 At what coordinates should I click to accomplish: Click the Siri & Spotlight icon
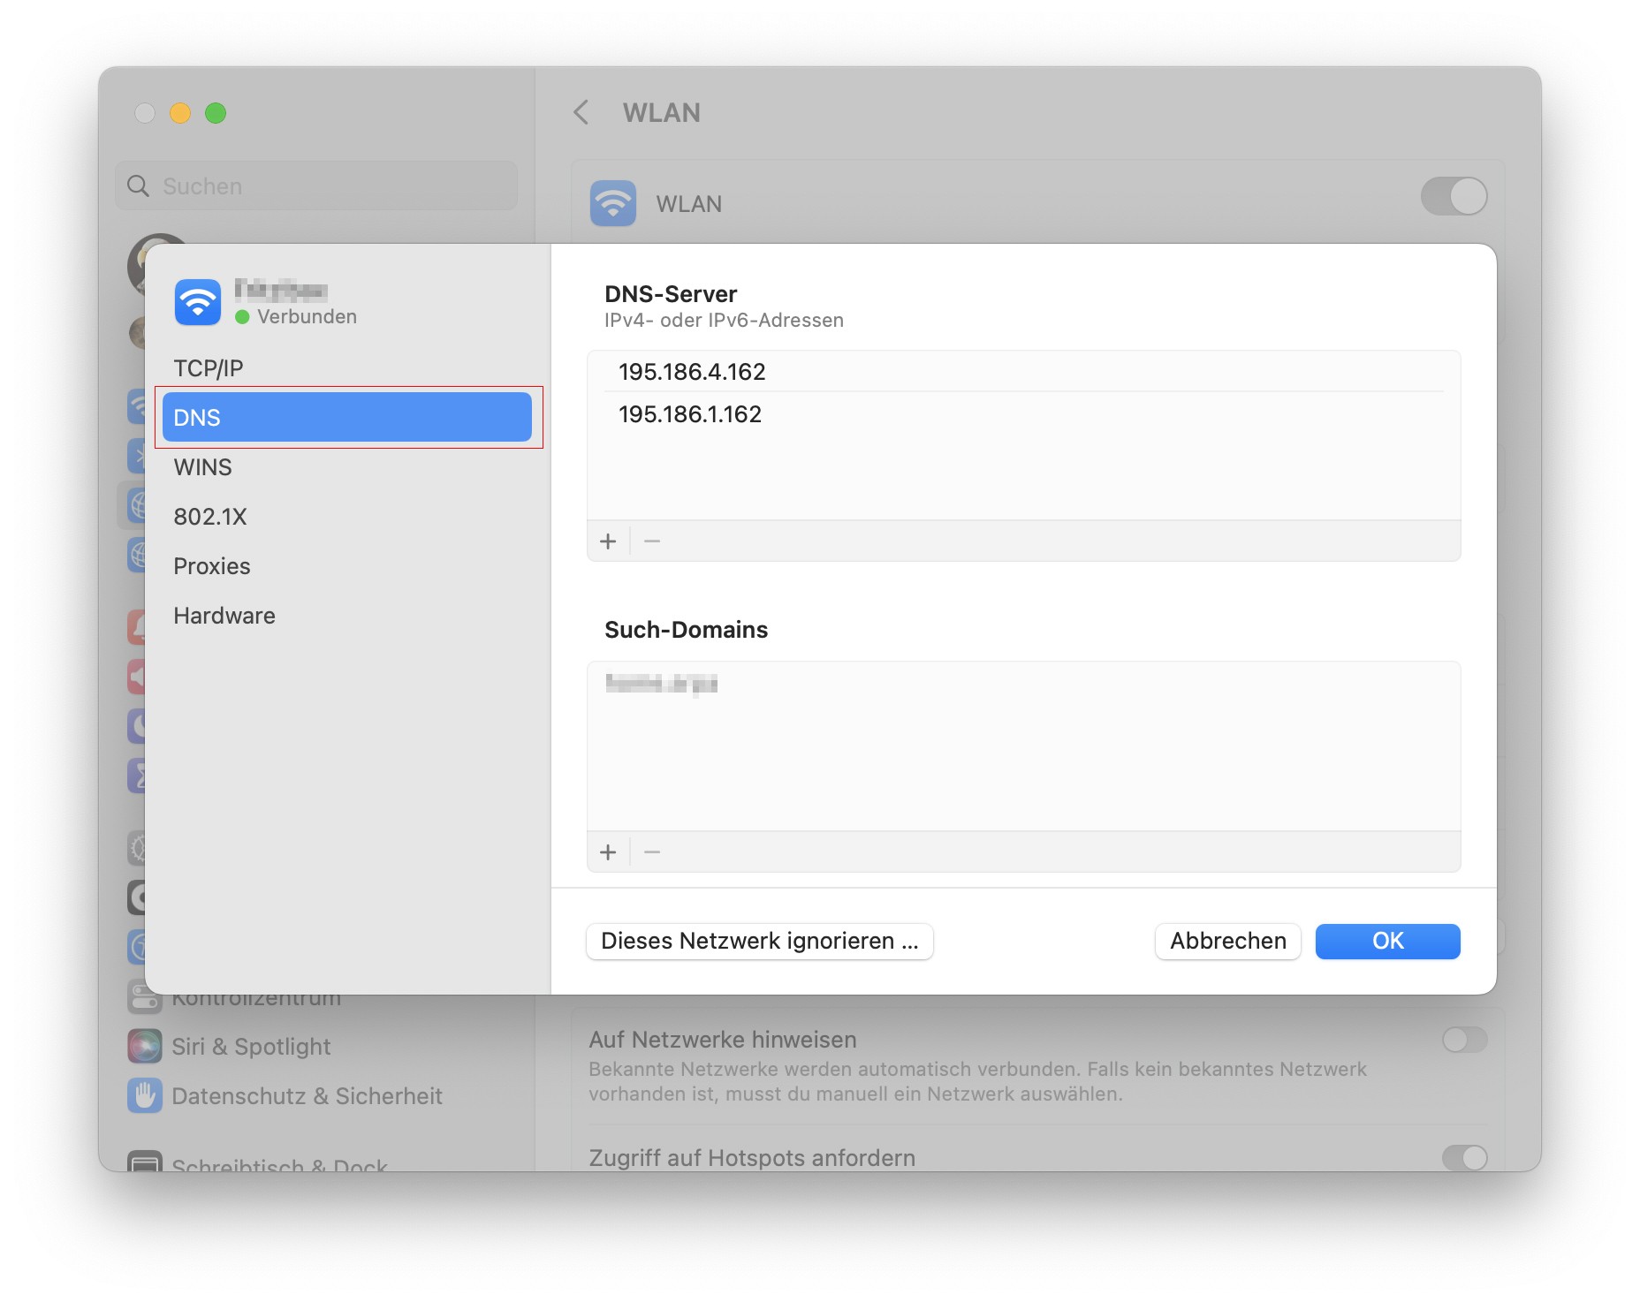click(x=145, y=1047)
